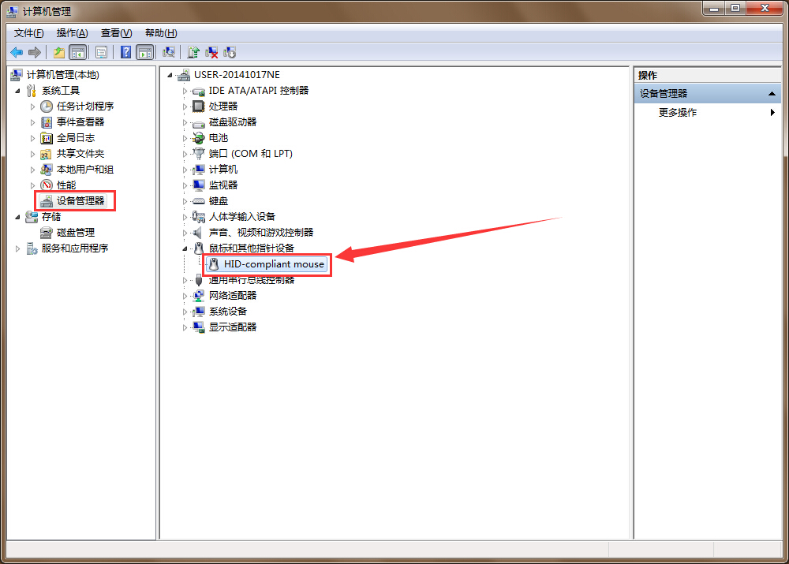Expand 服务和应用程序 in the left tree

click(x=18, y=248)
